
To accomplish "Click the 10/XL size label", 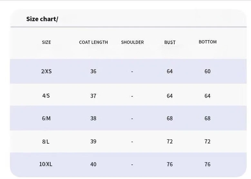I will click(46, 164).
